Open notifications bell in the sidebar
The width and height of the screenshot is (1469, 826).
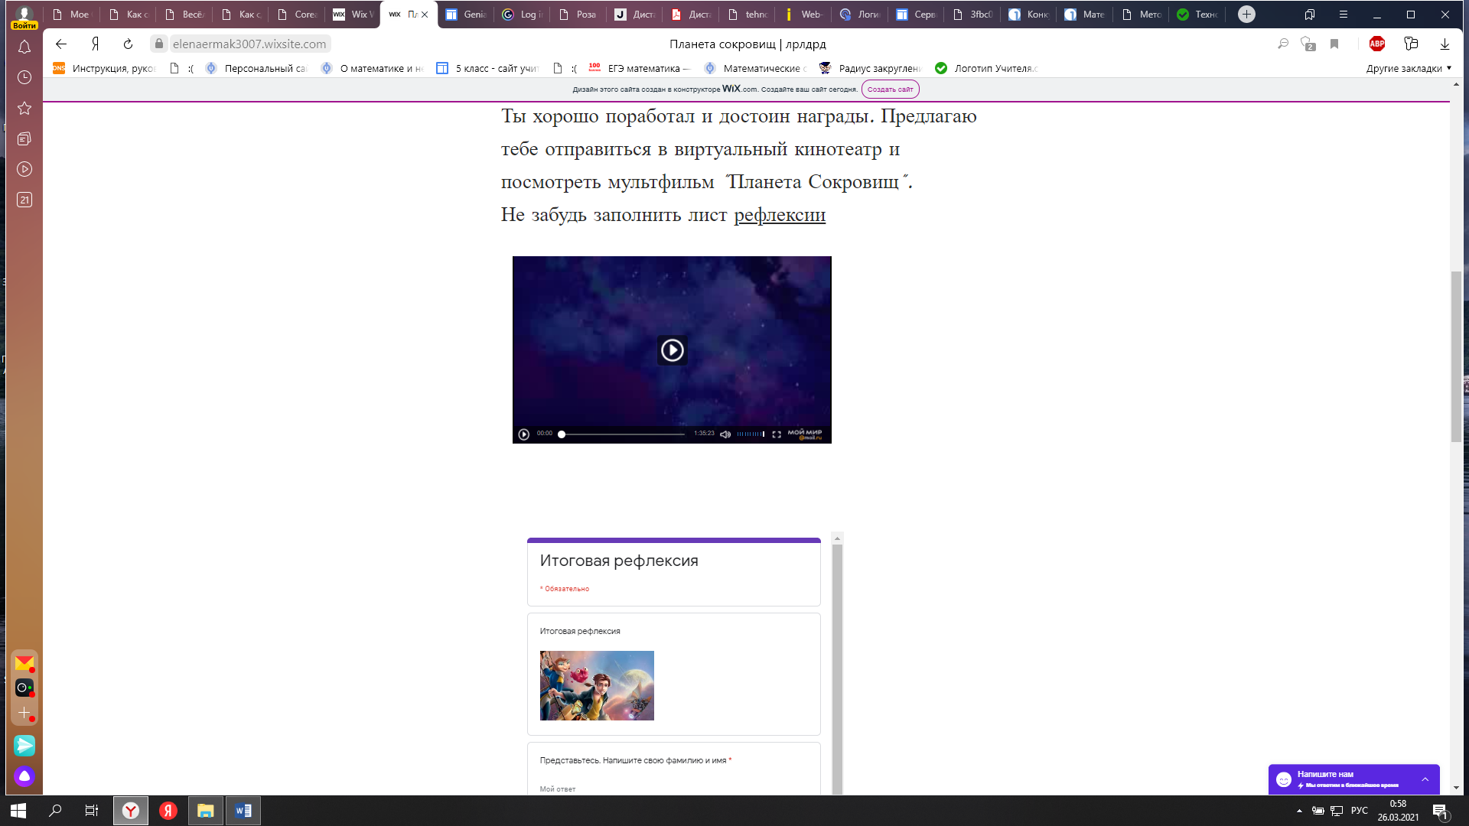24,47
